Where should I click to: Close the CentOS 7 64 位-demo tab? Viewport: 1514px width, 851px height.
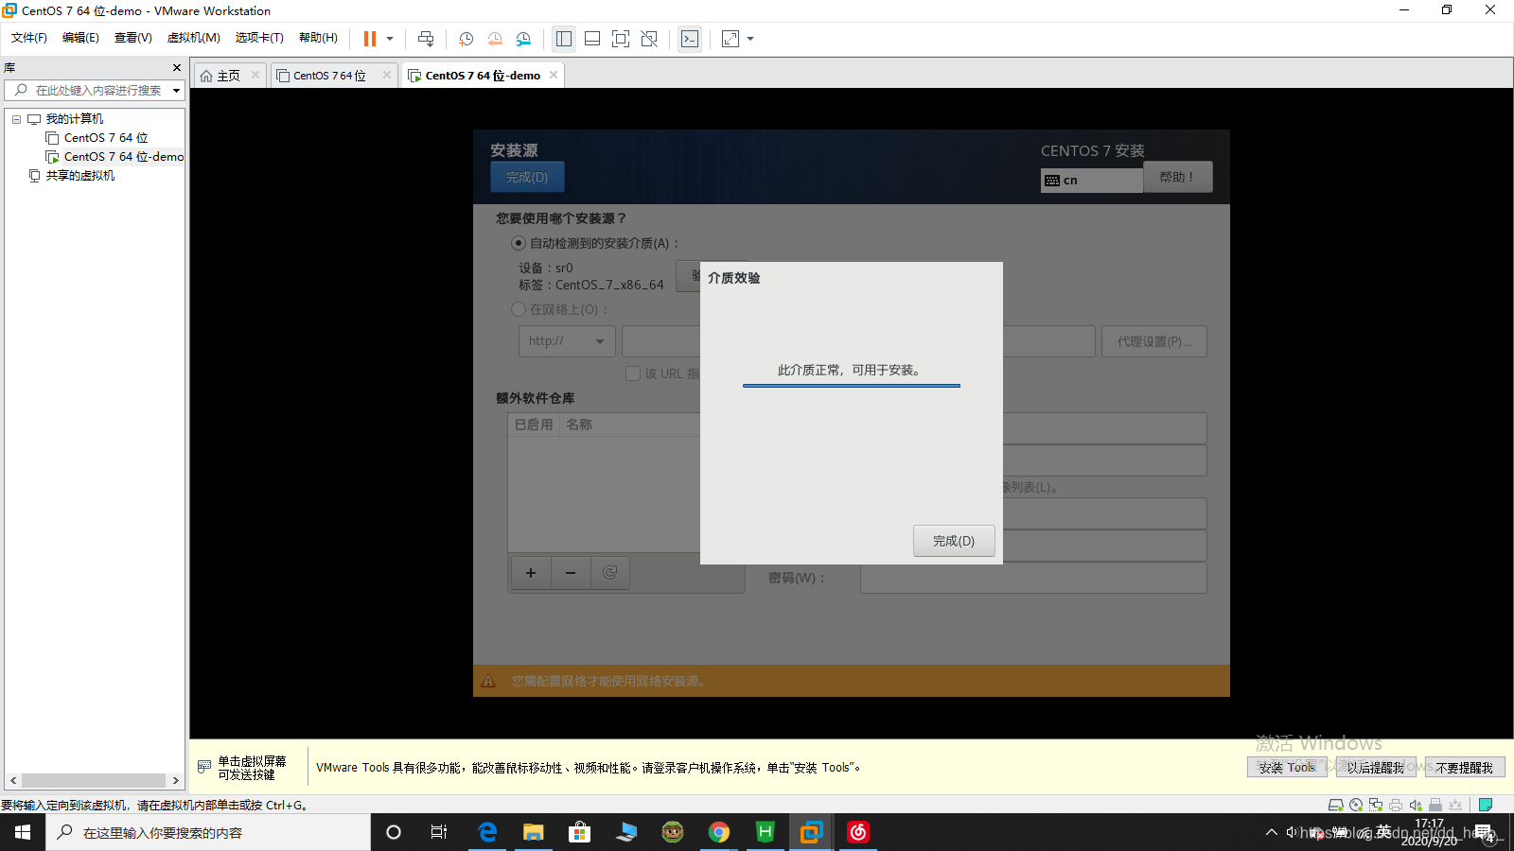coord(554,75)
